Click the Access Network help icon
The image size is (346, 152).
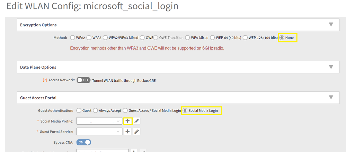pos(45,80)
